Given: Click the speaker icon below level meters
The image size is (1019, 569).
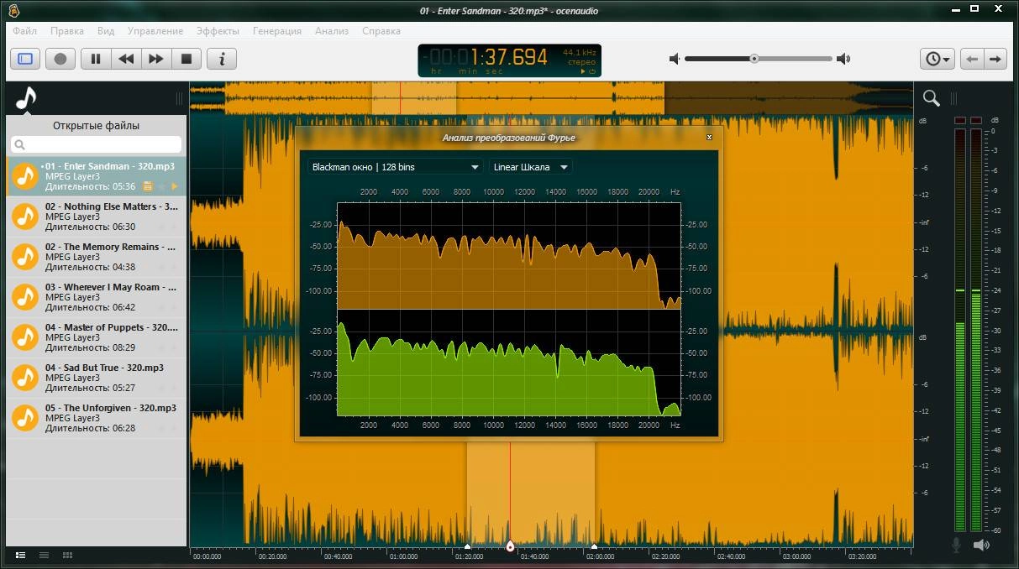Looking at the screenshot, I should 981,546.
